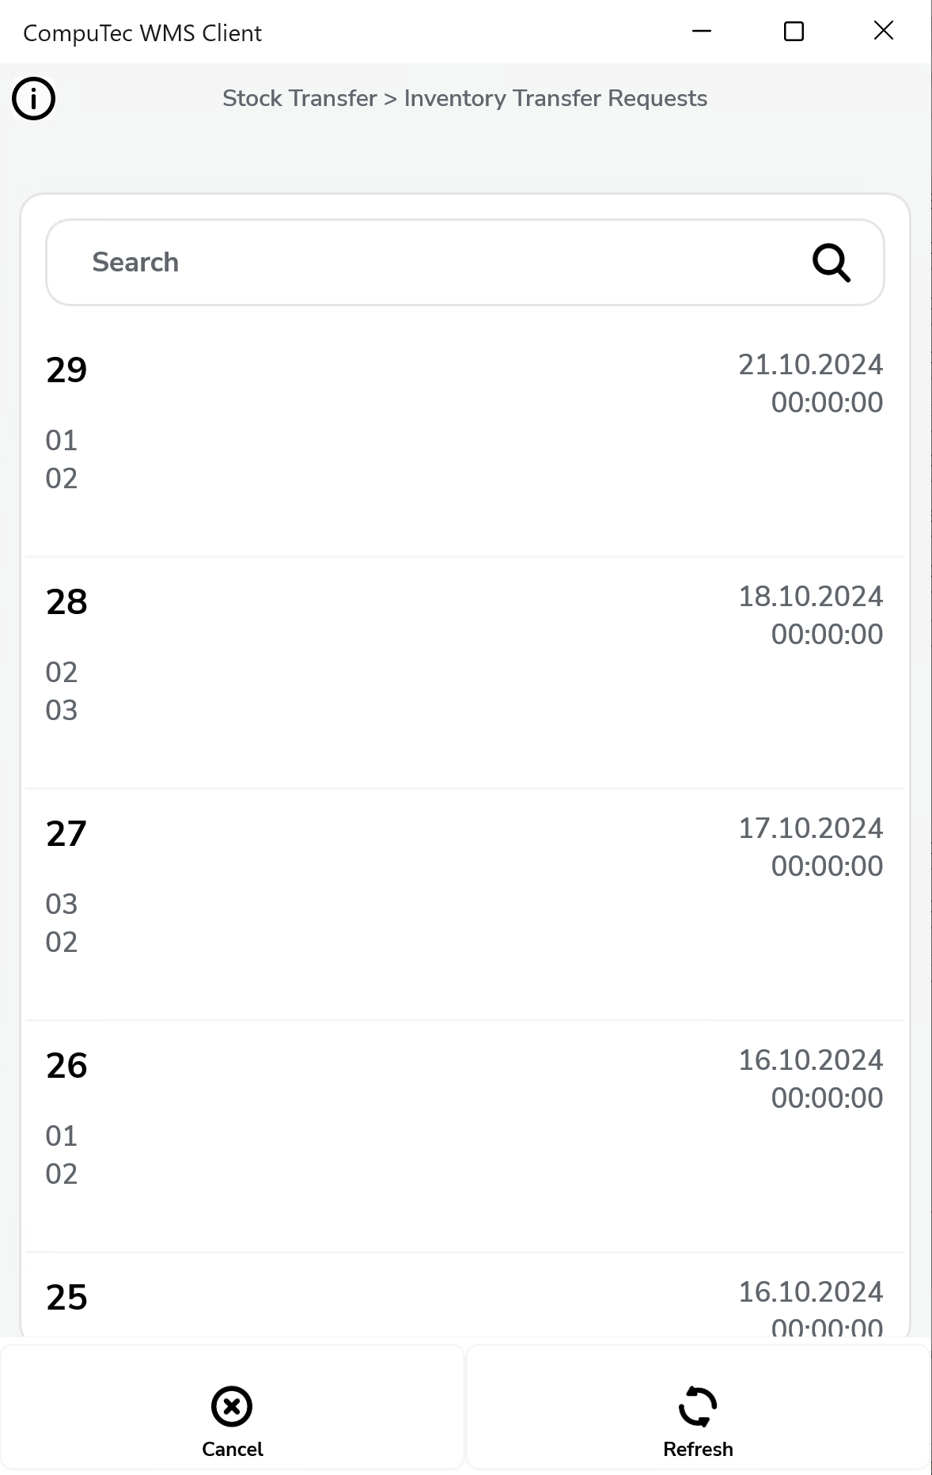Click the Refresh arrows icon

(698, 1406)
